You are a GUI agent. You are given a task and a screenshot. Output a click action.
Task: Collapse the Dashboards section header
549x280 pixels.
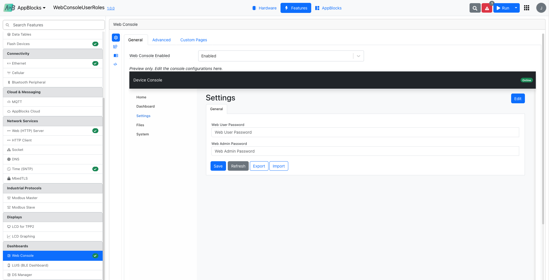pos(53,246)
